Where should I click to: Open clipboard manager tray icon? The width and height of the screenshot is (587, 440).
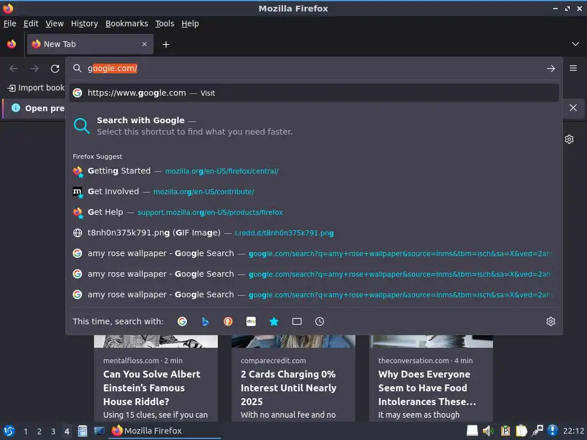[x=506, y=431]
